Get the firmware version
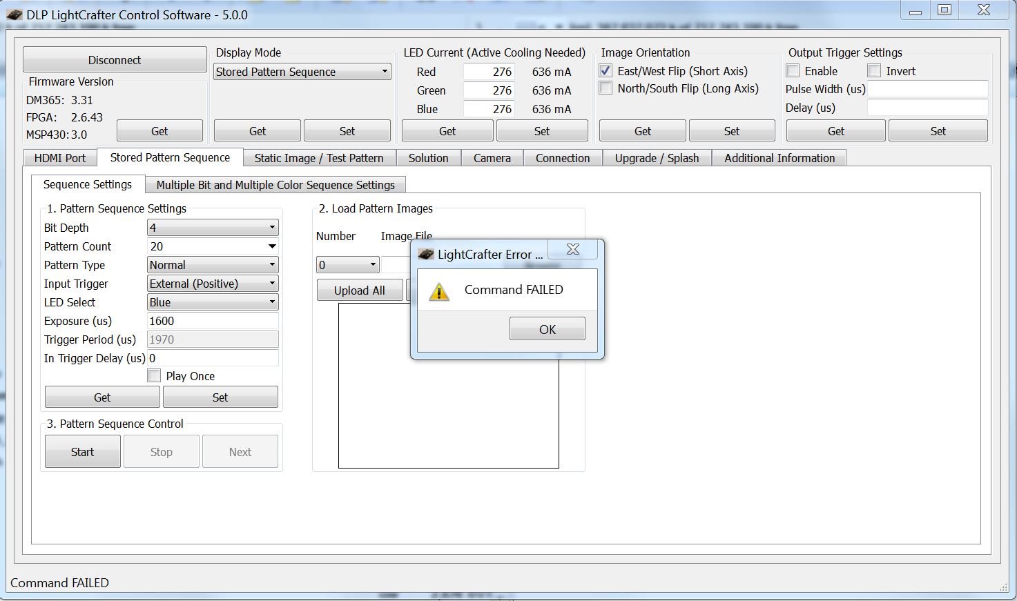This screenshot has height=601, width=1017. pos(159,131)
